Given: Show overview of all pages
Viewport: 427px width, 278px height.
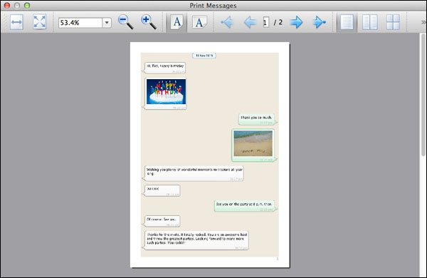Looking at the screenshot, I should pos(393,22).
